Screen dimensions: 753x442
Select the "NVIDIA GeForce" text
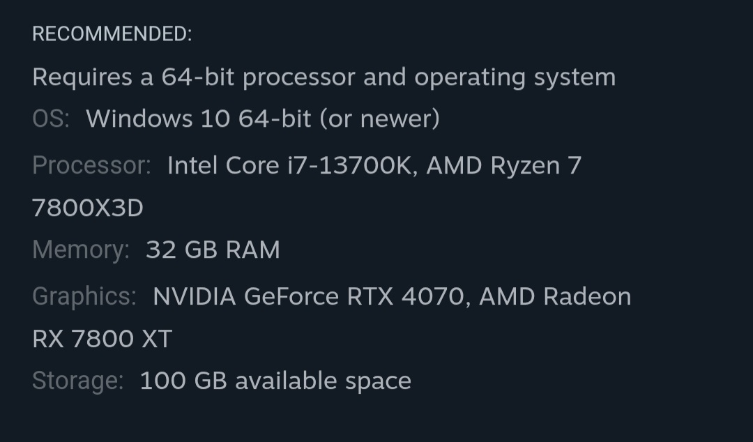(x=246, y=296)
